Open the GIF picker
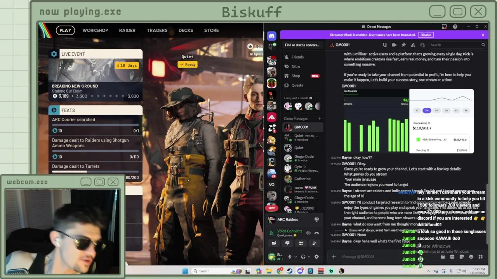 tap(452, 257)
